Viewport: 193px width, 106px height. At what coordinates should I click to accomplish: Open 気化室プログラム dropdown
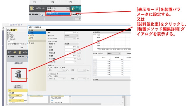(113, 53)
